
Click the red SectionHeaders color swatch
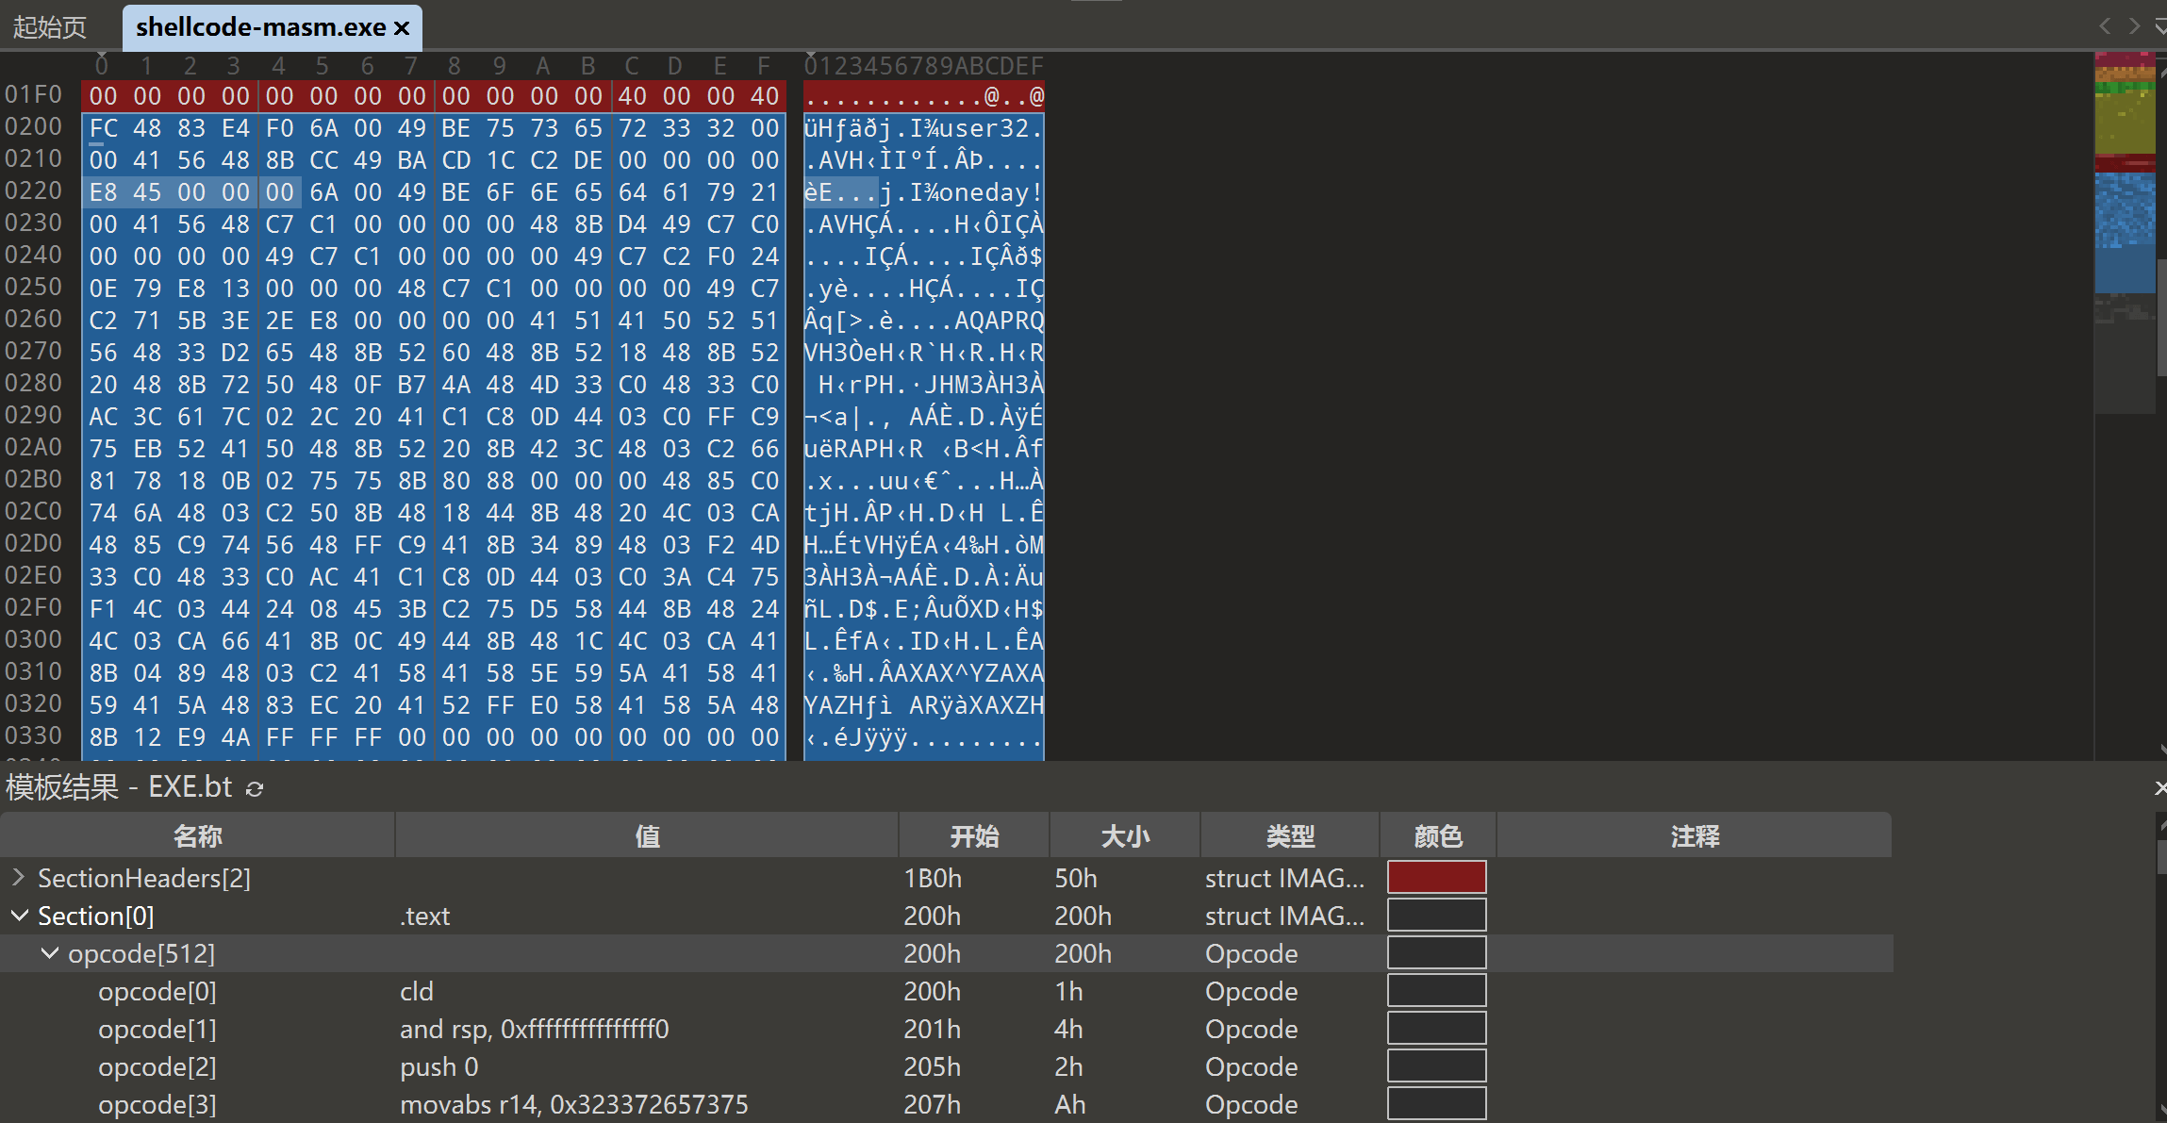pos(1436,878)
